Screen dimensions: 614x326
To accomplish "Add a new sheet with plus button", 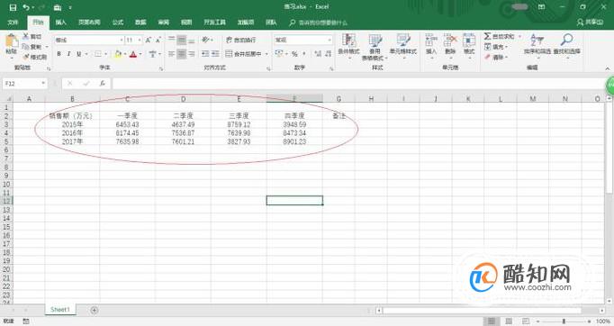I will 94,311.
